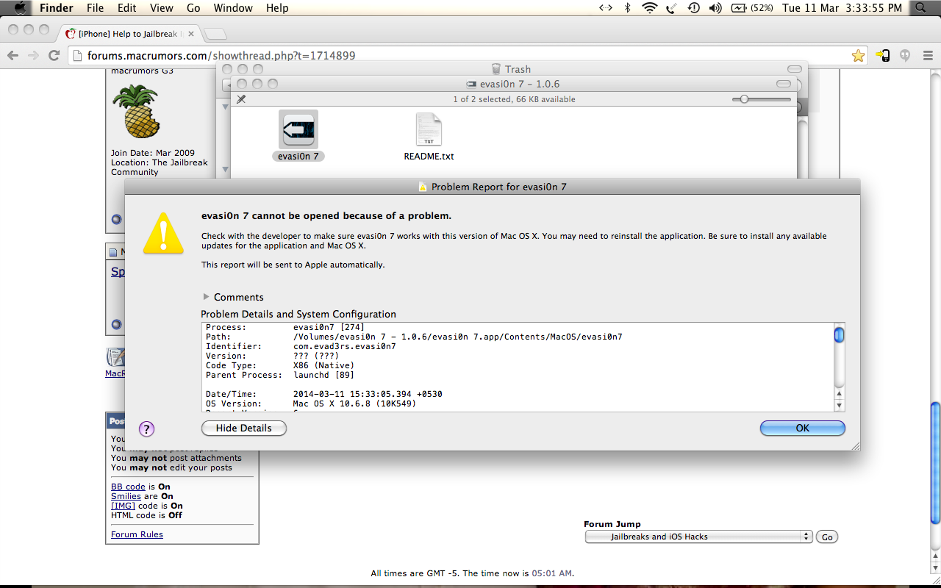Click the Chrome extension phone icon
The image size is (941, 588).
click(x=883, y=55)
